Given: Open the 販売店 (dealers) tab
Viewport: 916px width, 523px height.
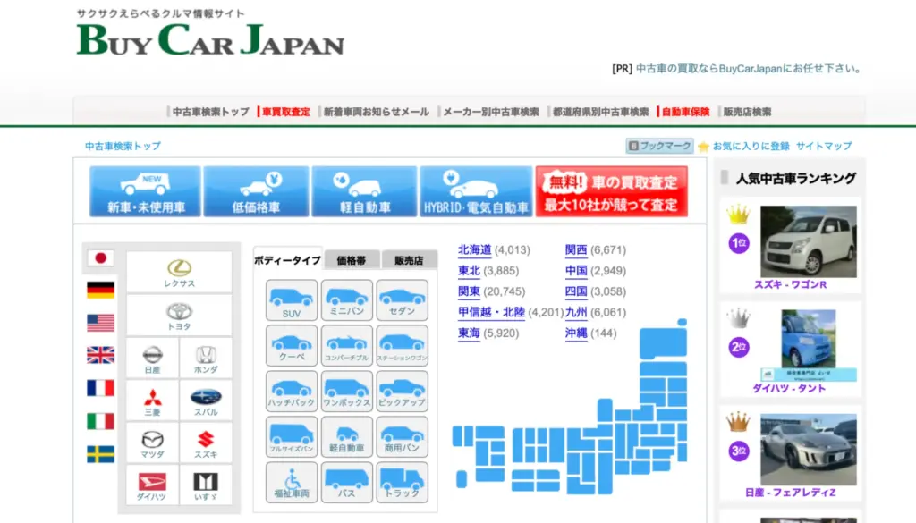Looking at the screenshot, I should (410, 257).
